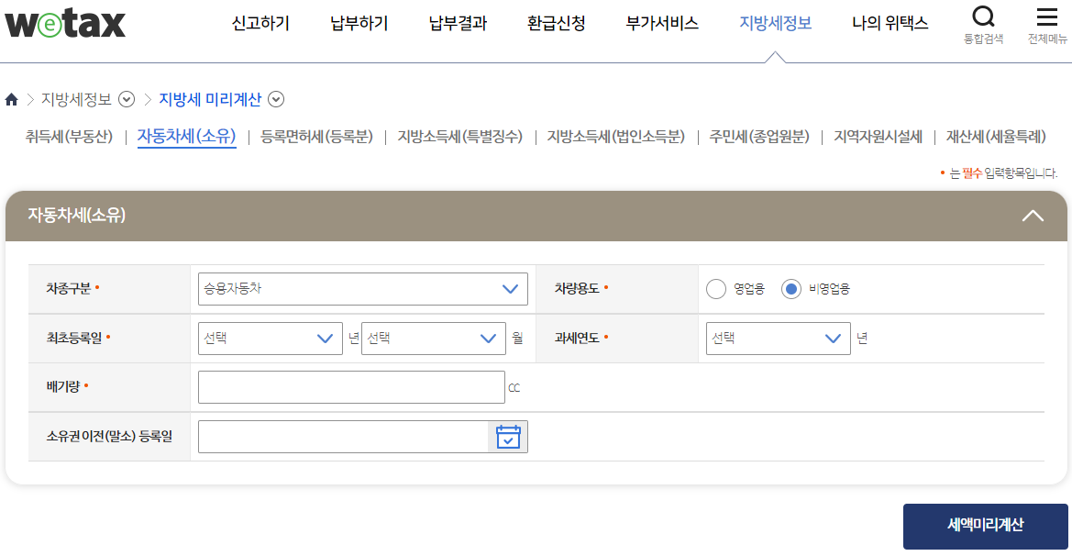
Task: Open the 전체메뉴 hamburger icon
Action: pos(1047,15)
